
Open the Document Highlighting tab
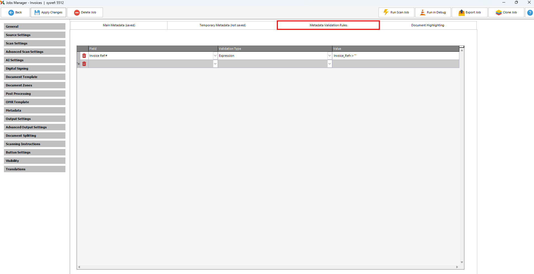pos(427,25)
